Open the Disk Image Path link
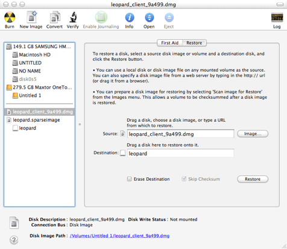 [119, 236]
